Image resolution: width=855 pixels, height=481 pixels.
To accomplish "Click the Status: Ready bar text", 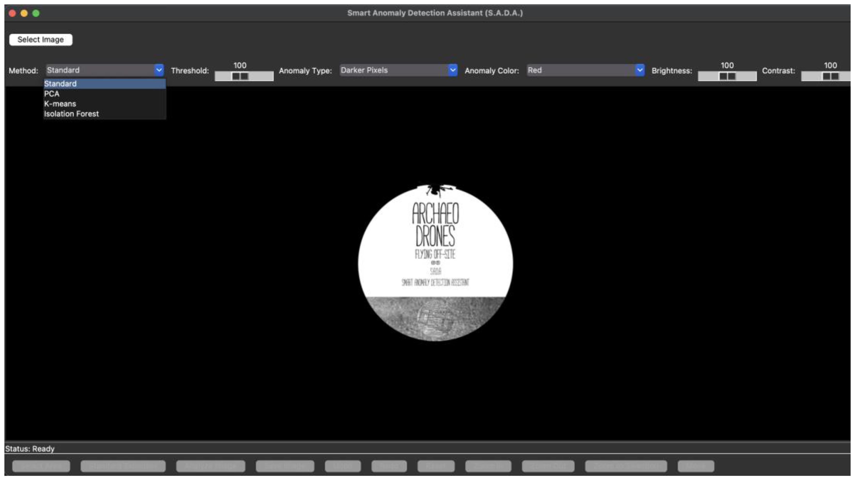I will pyautogui.click(x=30, y=449).
